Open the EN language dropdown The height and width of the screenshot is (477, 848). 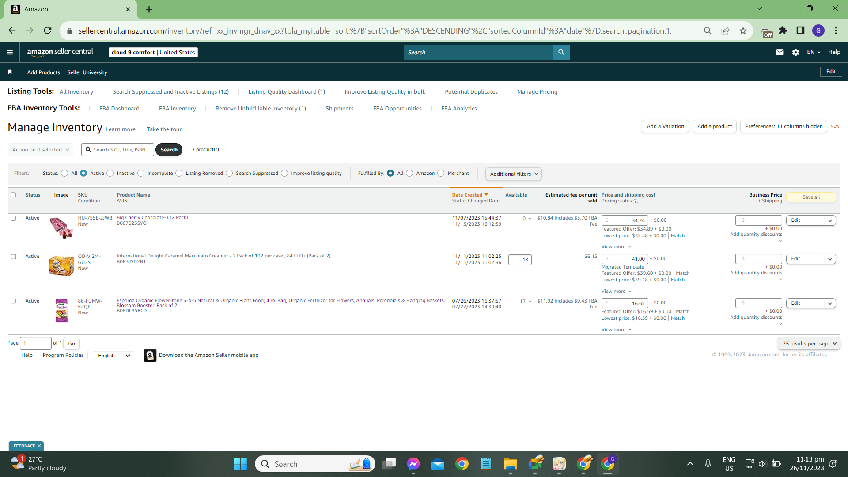pos(813,52)
